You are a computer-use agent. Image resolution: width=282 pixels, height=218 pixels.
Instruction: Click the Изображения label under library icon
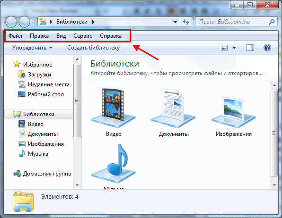[x=234, y=134]
